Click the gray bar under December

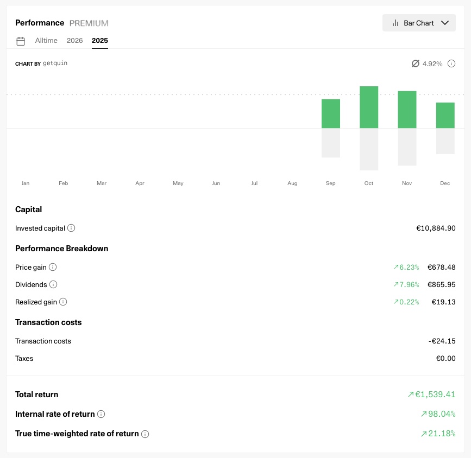coord(445,141)
